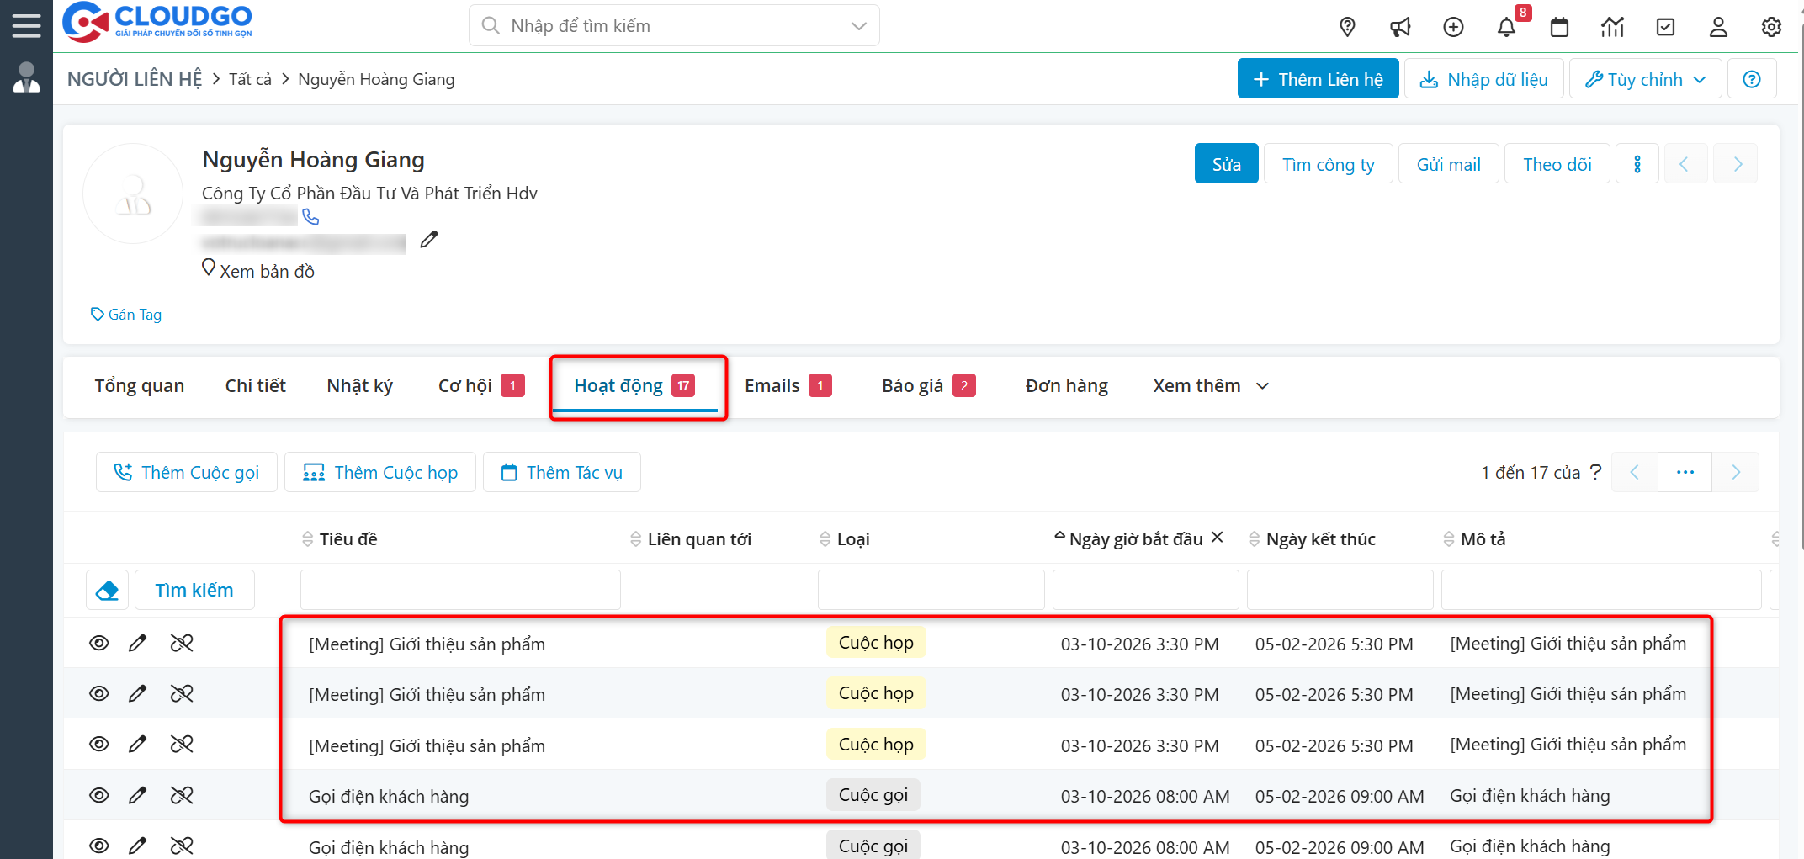Click eye icon on second Meeting row
The width and height of the screenshot is (1804, 859).
[99, 694]
